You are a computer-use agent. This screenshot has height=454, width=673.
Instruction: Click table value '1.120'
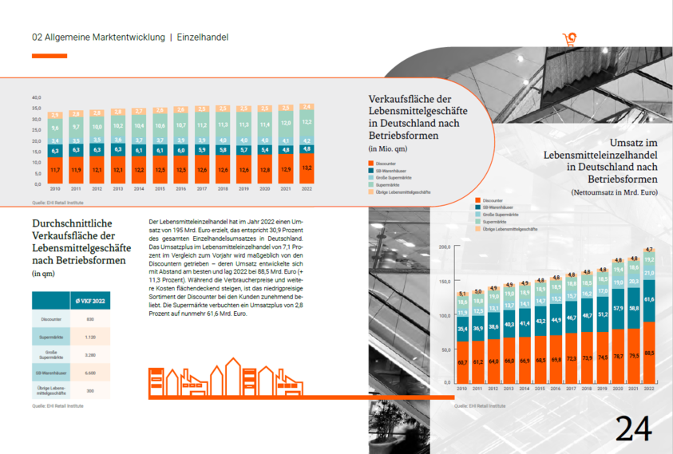[x=90, y=337]
